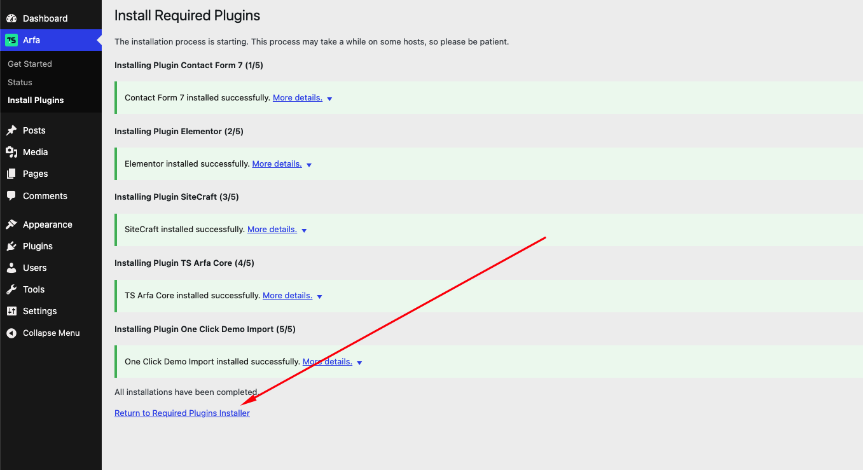Click the Comments speech bubble icon
This screenshot has height=470, width=863.
tap(11, 196)
